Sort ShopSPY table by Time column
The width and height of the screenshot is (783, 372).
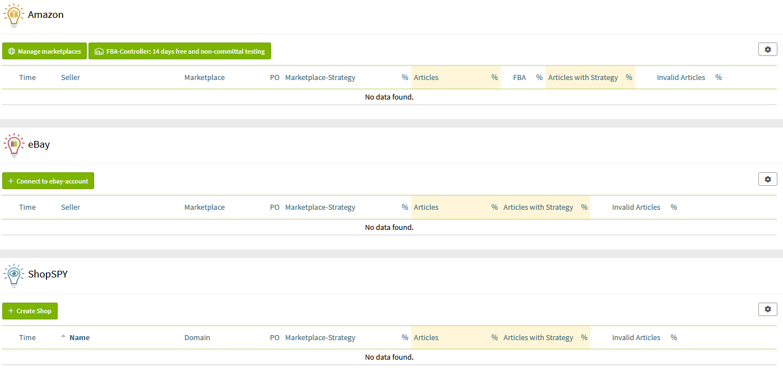(27, 337)
